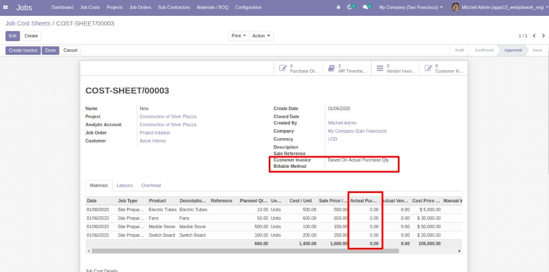Screen dimensions: 549x272
Task: Open Customer Invoices stat button
Action: 443,69
